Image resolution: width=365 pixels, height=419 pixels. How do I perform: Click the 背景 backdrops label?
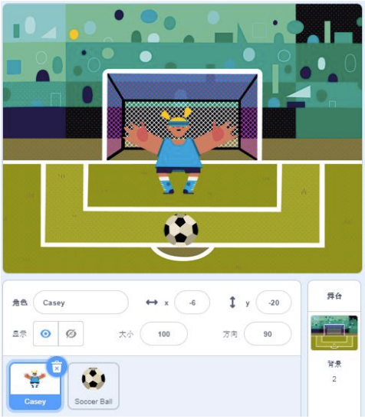coord(334,364)
